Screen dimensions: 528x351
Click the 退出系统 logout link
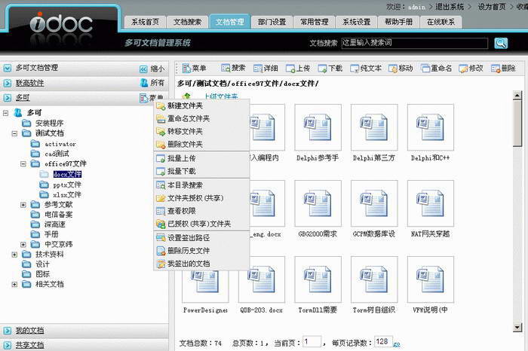click(x=450, y=6)
